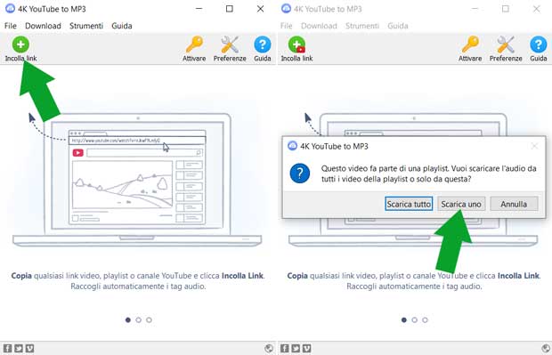Select first slide dot in left window
Viewport: 552px width, 355px height.
[128, 319]
